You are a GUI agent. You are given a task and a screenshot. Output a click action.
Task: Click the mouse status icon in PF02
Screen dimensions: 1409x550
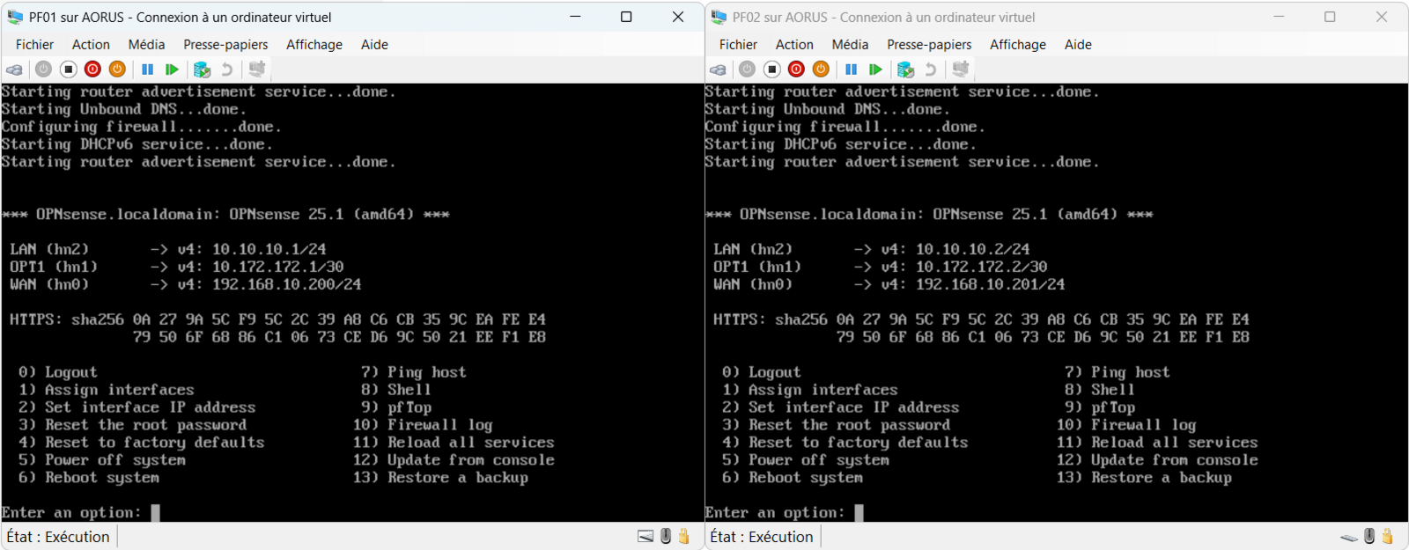point(1369,536)
